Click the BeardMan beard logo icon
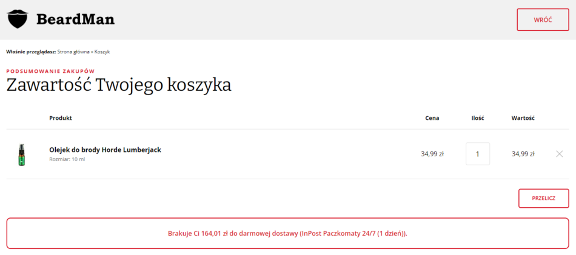Screen dimensions: 576x255 pos(18,19)
